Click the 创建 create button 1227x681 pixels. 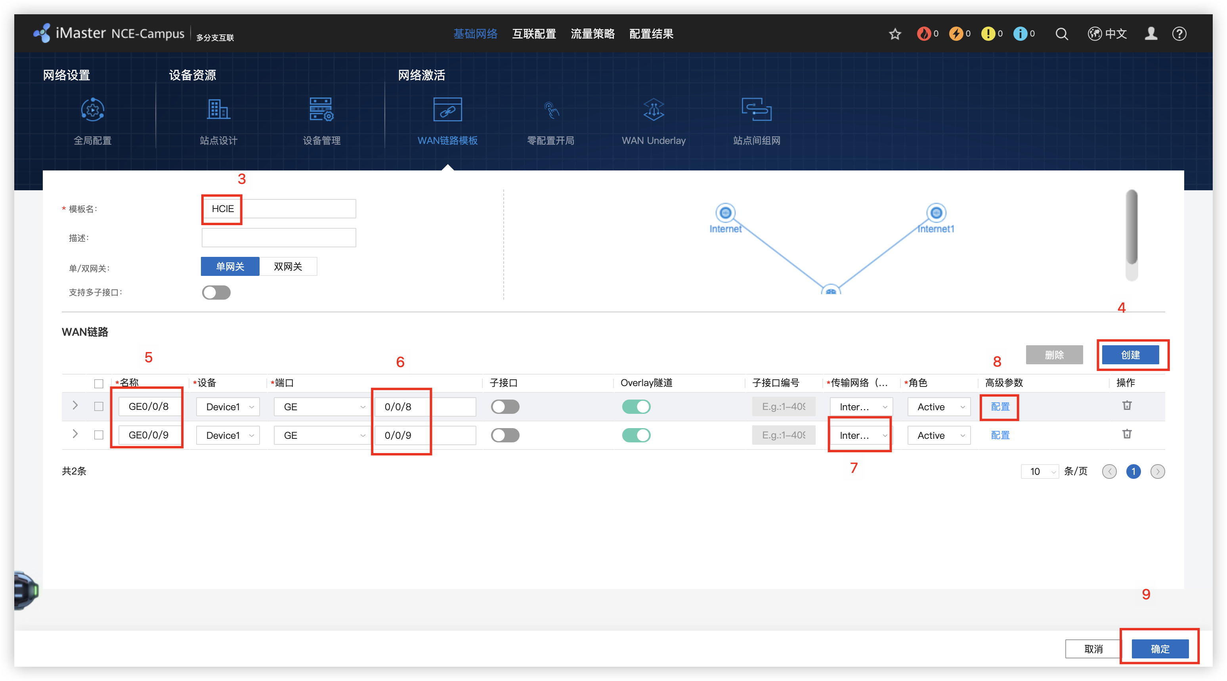coord(1130,354)
